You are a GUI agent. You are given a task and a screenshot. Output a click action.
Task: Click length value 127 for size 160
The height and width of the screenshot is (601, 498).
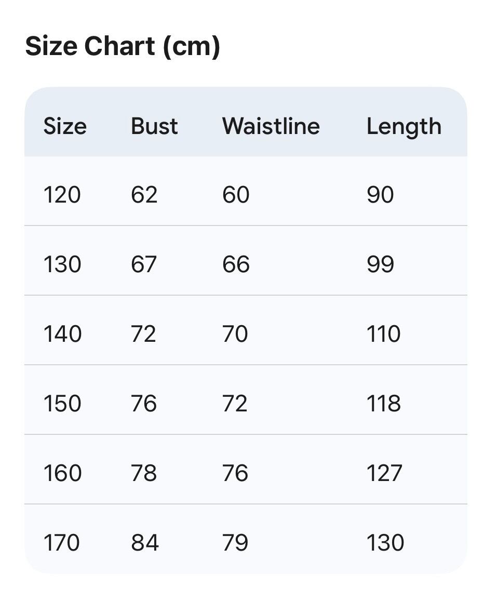pyautogui.click(x=384, y=473)
